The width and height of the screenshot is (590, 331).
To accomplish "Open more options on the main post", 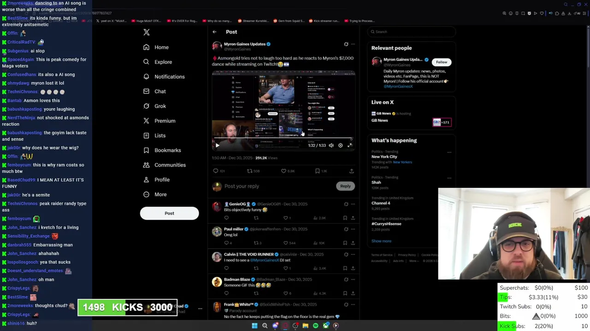I will [353, 44].
